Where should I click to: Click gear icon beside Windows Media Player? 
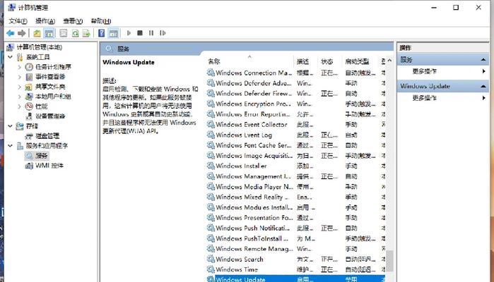click(x=211, y=187)
